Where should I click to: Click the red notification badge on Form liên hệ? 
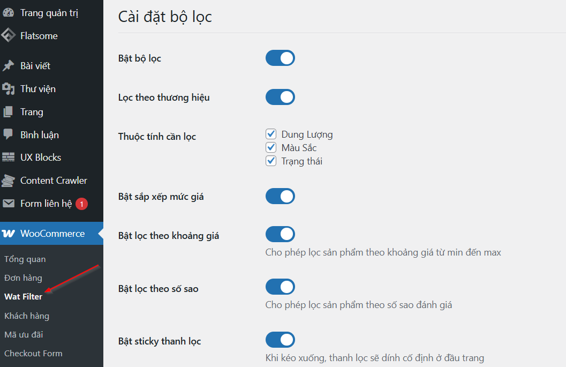point(81,204)
